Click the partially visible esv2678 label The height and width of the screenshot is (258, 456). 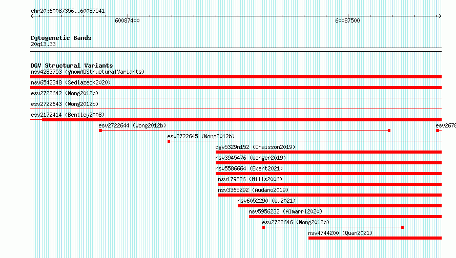[446, 125]
